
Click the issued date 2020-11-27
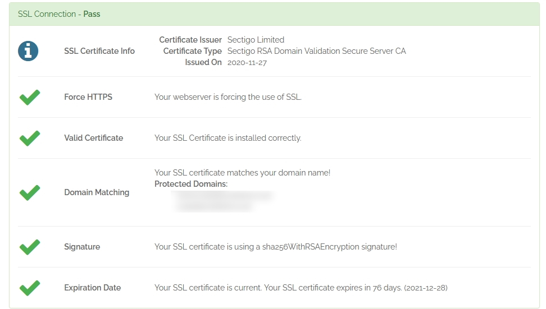click(x=247, y=62)
